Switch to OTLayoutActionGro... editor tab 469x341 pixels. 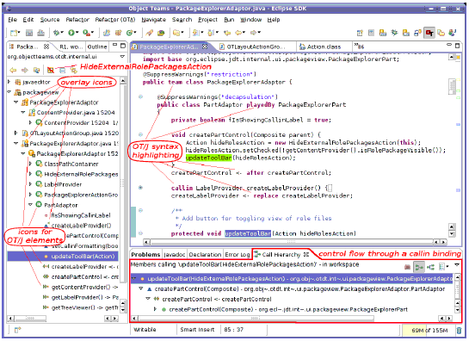[x=256, y=46]
